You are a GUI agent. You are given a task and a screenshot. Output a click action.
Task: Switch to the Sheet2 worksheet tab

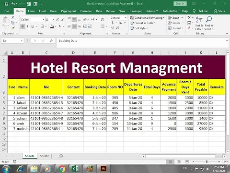point(44,156)
